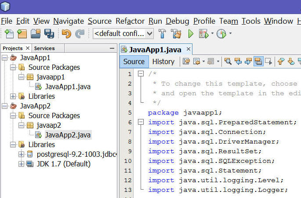This screenshot has height=198, width=301.
Task: Select JavaApp1.java in project tree
Action: click(67, 87)
